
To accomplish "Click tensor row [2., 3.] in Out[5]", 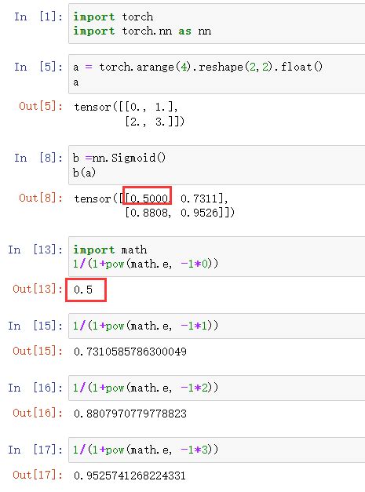I will 149,122.
